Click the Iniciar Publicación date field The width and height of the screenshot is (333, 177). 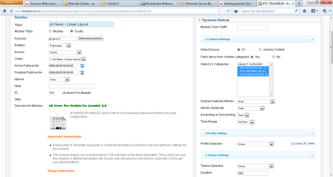click(64, 66)
